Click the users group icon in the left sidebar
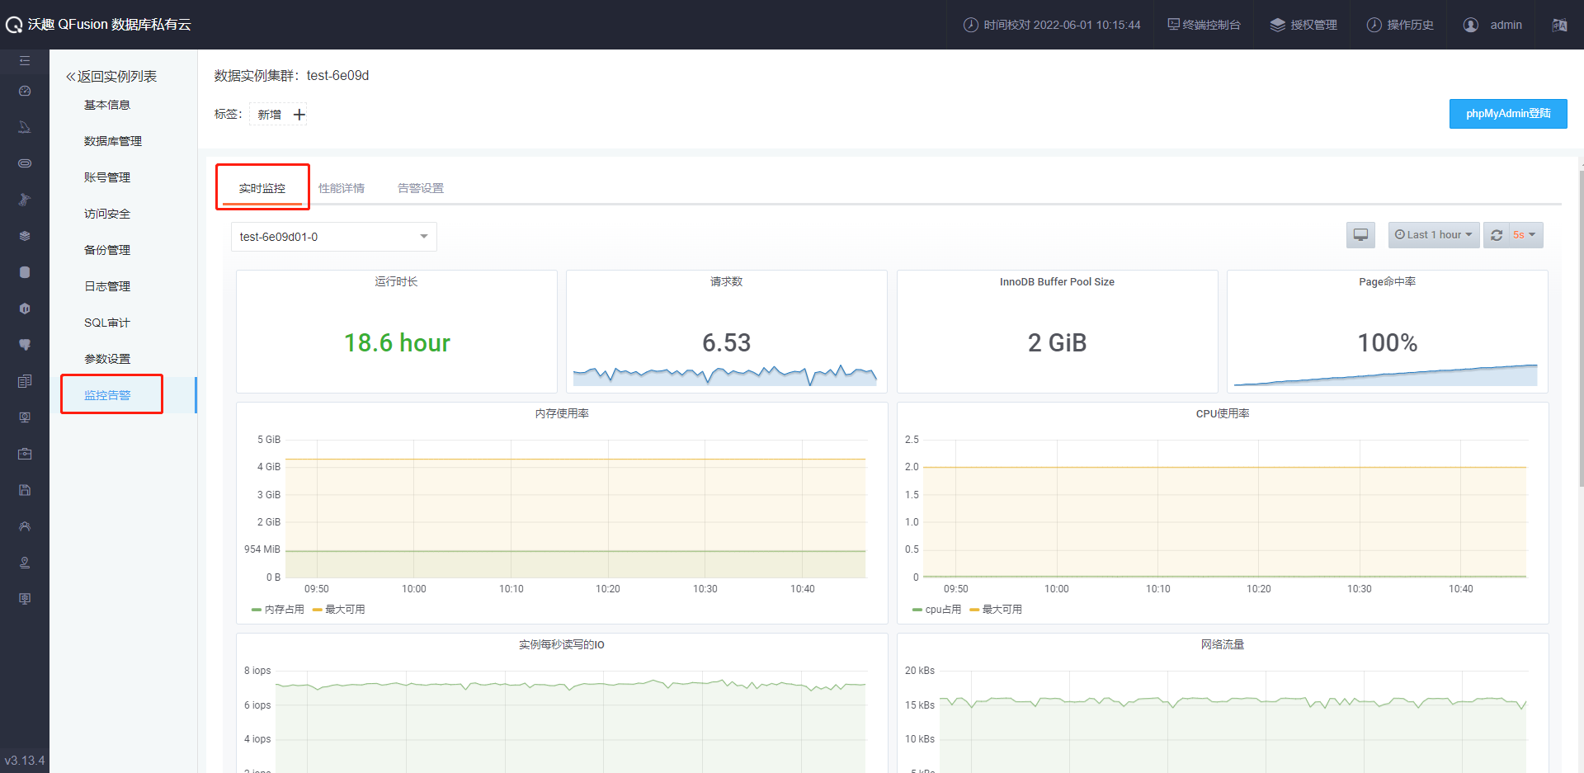 [25, 526]
